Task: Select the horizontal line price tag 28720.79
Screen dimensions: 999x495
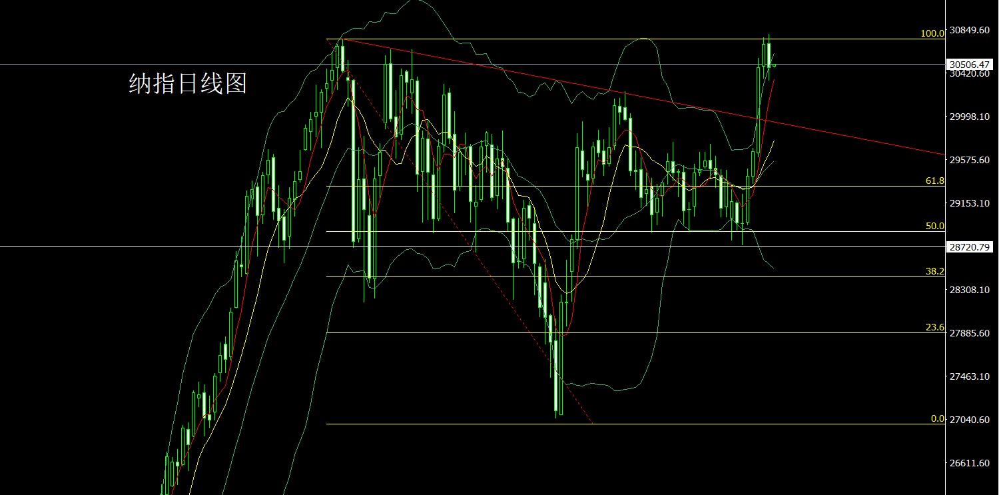Action: (970, 247)
